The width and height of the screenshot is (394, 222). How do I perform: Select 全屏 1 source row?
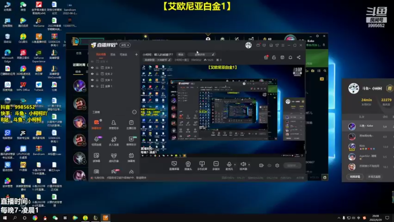coord(114,86)
